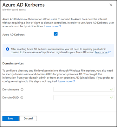Click the blue information icon in the banner
This screenshot has height=127, width=117.
pos(8,49)
